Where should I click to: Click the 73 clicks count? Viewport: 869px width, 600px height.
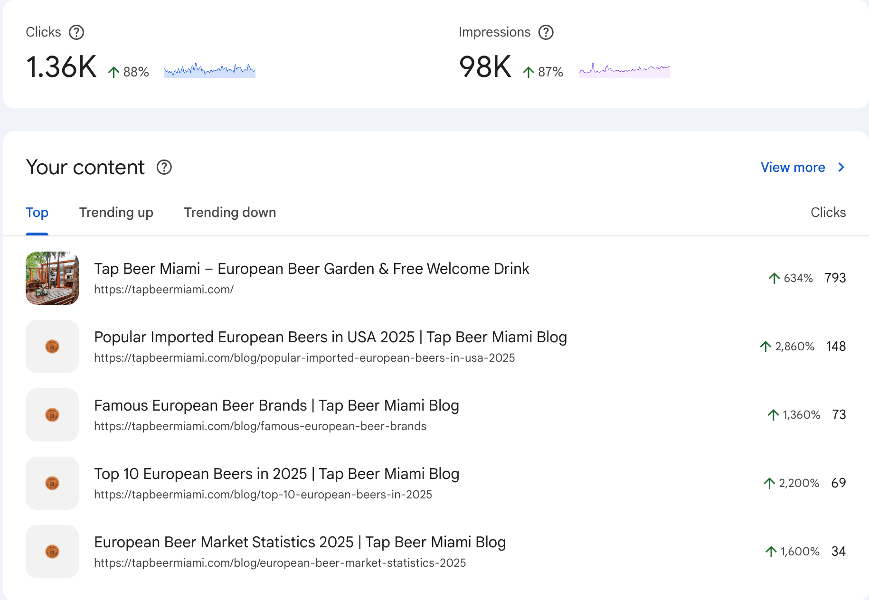(x=839, y=415)
